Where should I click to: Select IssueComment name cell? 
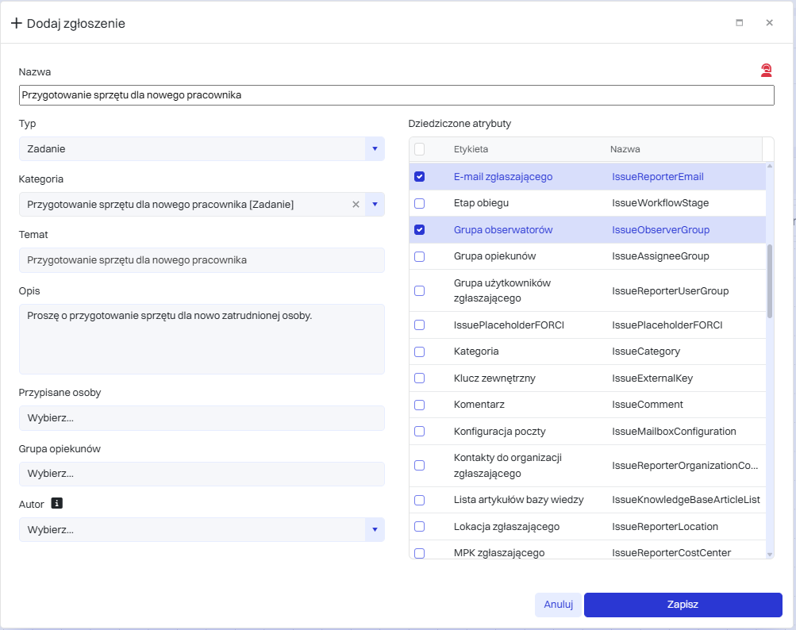tap(648, 405)
